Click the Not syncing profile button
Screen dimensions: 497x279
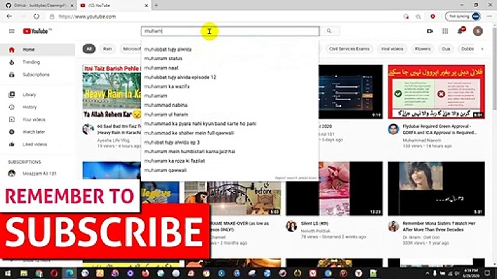coord(463,16)
